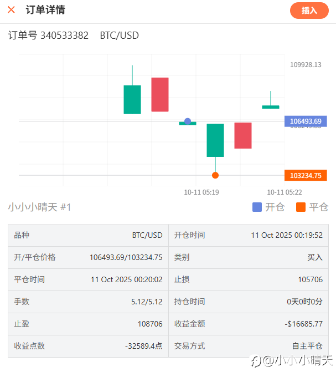Click the orange 平仓 legend swatch
The image size is (336, 382).
[301, 207]
